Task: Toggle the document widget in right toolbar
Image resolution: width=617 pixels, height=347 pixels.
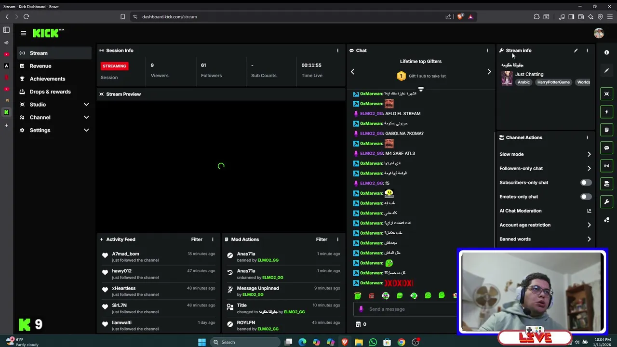Action: pyautogui.click(x=607, y=130)
